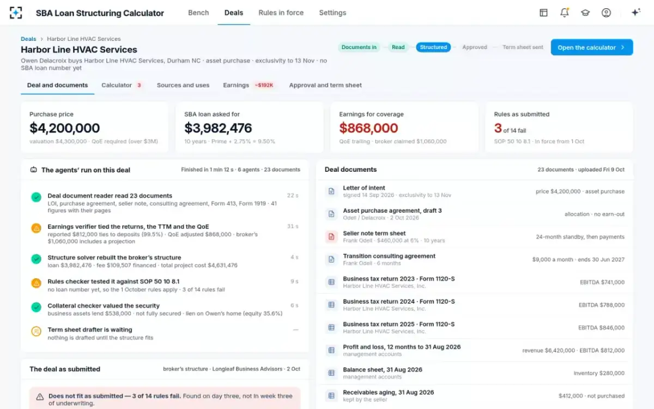The width and height of the screenshot is (654, 409).
Task: Select the Approved stage step
Action: click(475, 47)
